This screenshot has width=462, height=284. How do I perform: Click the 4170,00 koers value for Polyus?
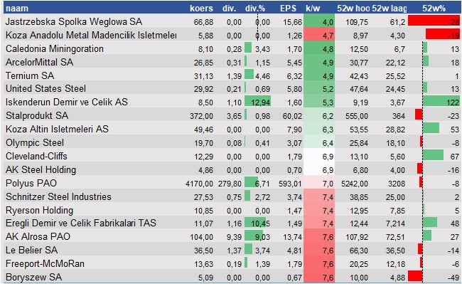coord(199,184)
